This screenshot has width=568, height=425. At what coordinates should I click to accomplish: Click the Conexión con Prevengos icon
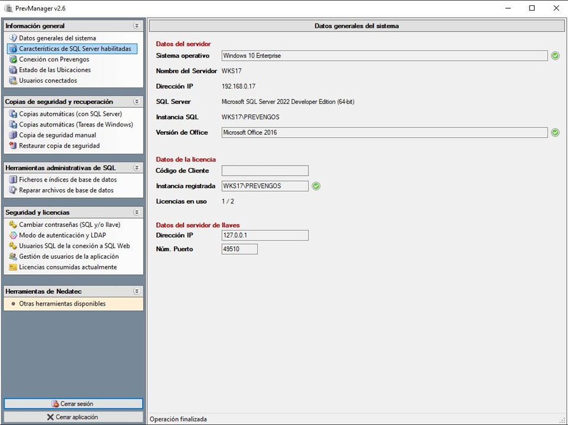coord(13,60)
